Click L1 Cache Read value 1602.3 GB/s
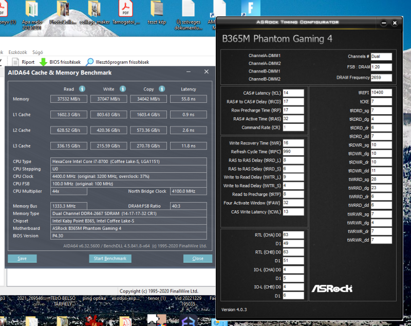This screenshot has height=326, width=411. [69, 115]
